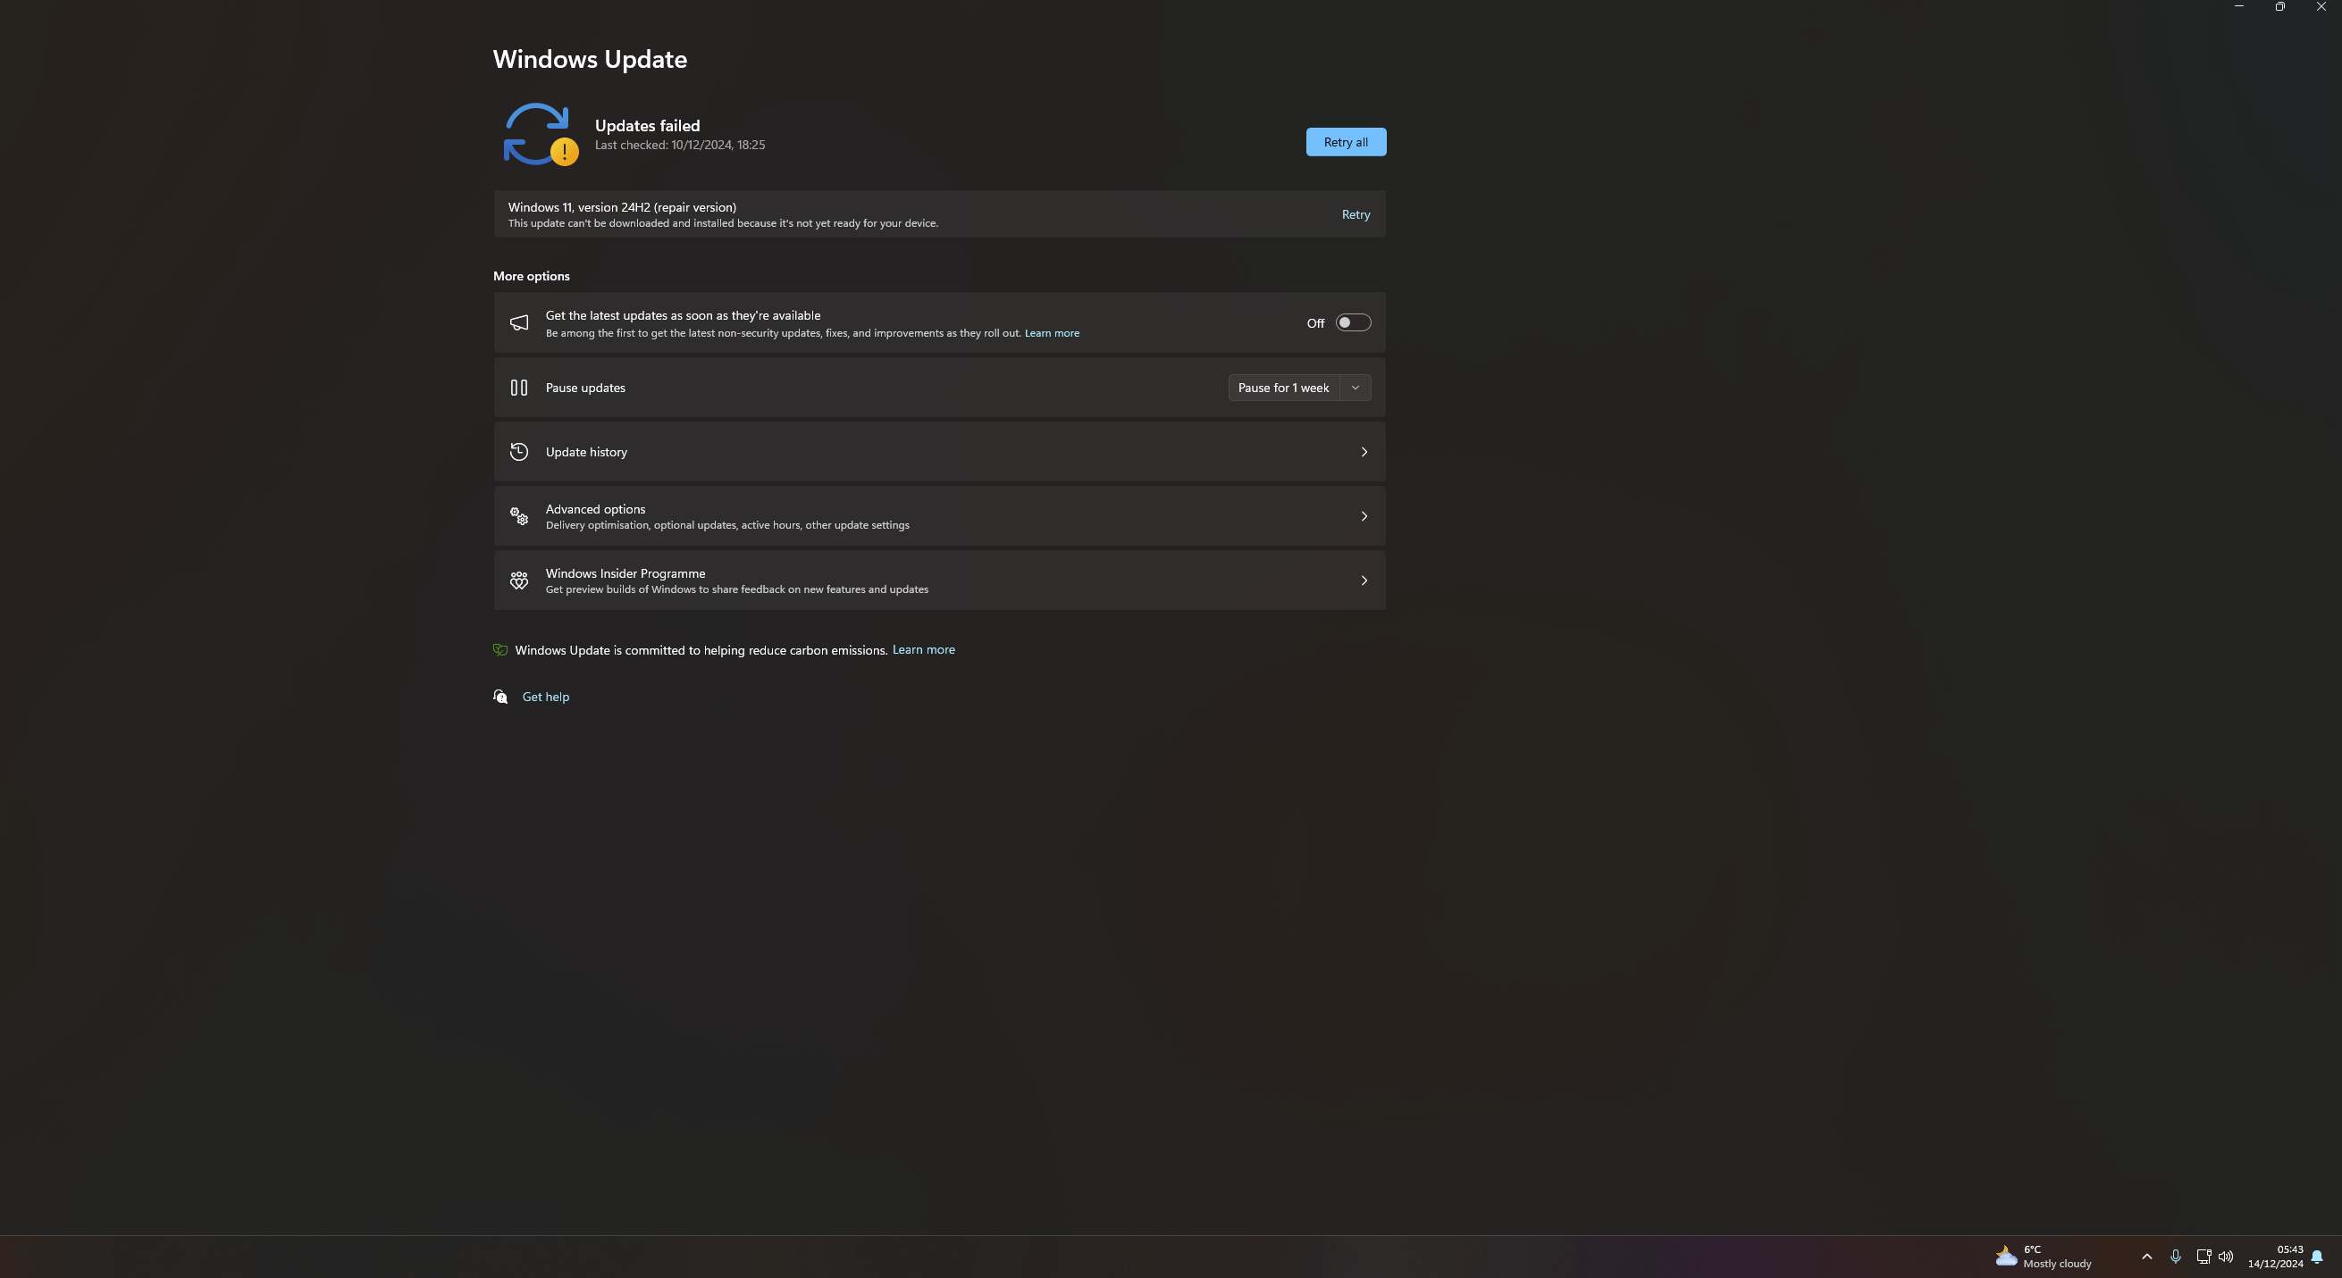Click the microphone tray icon
The width and height of the screenshot is (2342, 1278).
coord(2176,1257)
